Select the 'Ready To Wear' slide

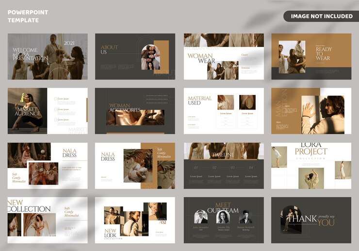click(x=311, y=57)
